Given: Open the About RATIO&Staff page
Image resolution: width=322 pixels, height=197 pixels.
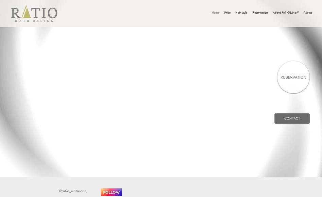Looking at the screenshot, I should (x=286, y=13).
